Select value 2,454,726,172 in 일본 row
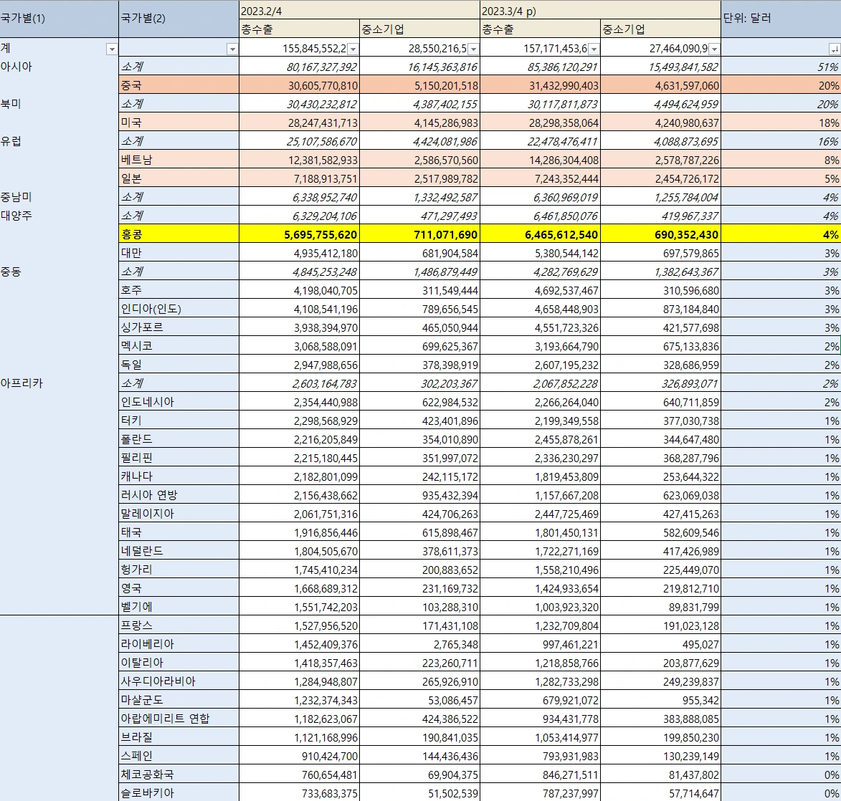Screen dimensions: 841x801 coord(660,178)
